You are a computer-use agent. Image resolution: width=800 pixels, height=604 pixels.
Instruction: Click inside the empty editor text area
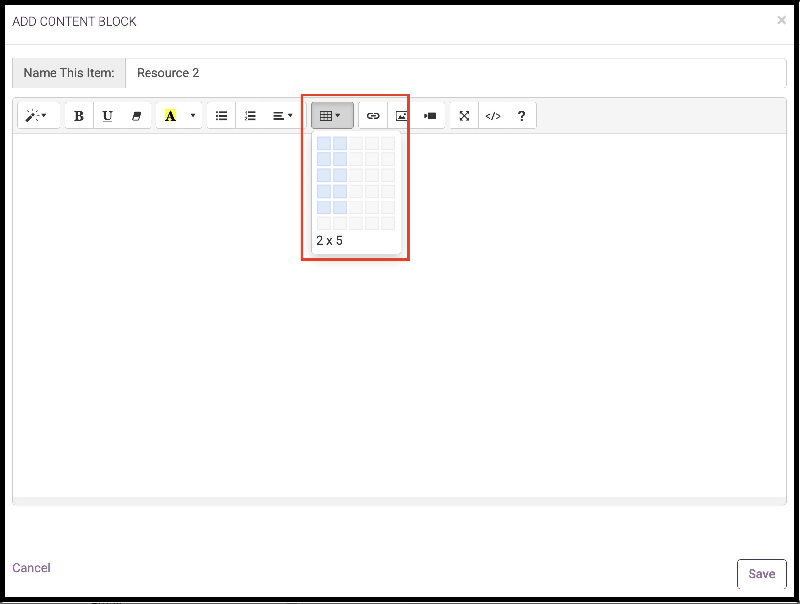click(x=399, y=315)
